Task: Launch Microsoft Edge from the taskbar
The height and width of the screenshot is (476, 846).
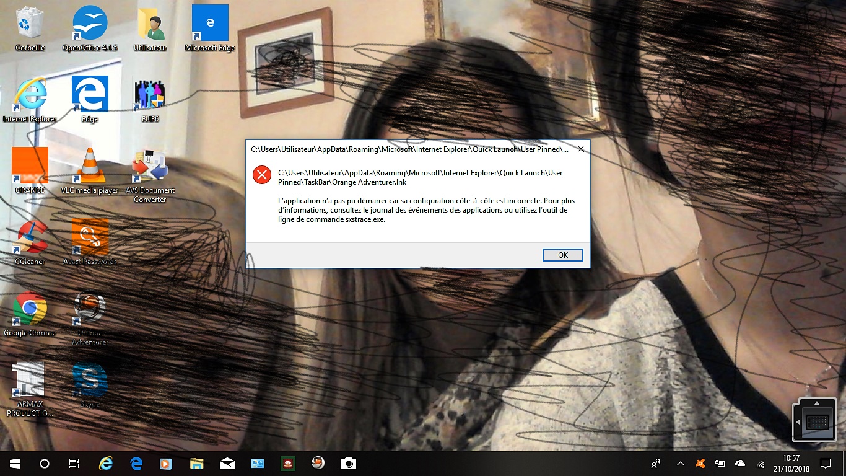Action: pos(136,464)
